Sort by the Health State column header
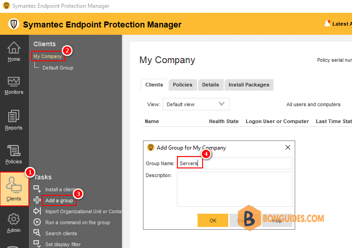Screen dimensions: 352x248 224,121
